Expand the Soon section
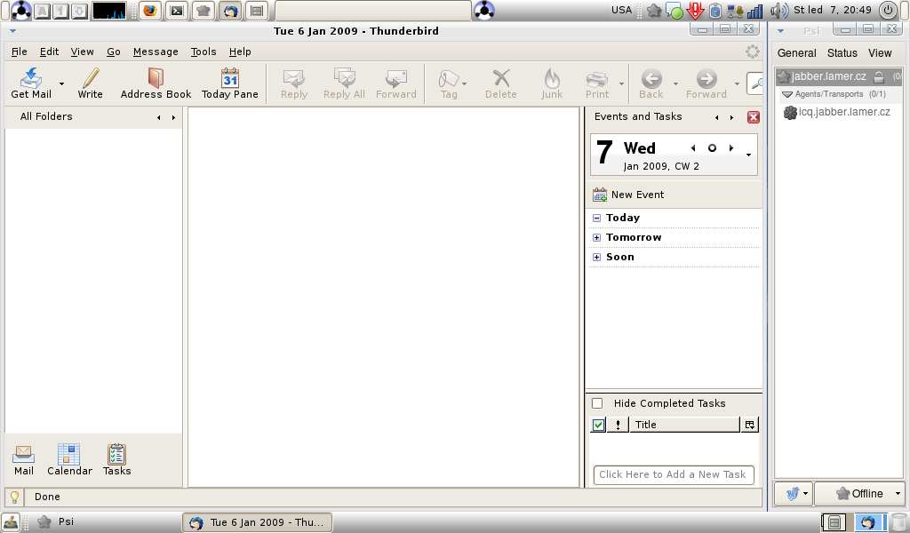 point(596,258)
